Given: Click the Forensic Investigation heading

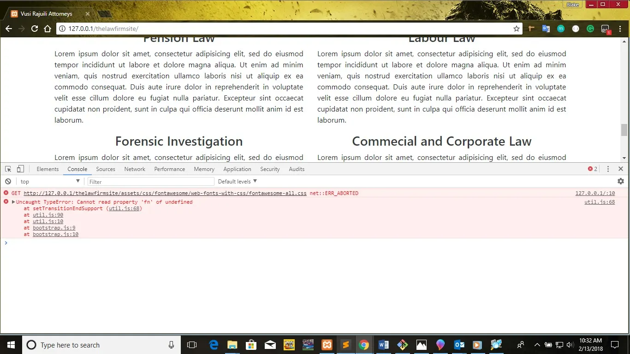Looking at the screenshot, I should point(179,141).
